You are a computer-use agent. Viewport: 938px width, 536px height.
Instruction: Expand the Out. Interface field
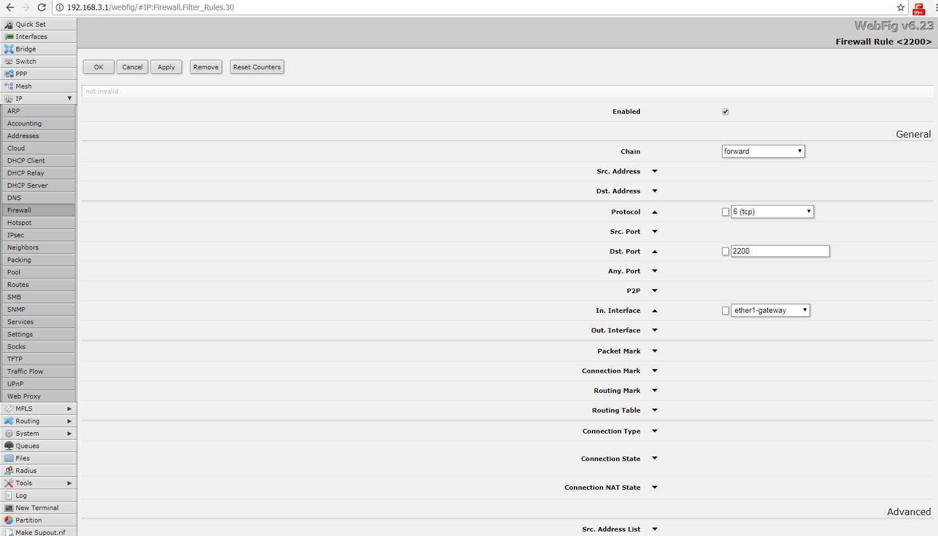point(654,330)
